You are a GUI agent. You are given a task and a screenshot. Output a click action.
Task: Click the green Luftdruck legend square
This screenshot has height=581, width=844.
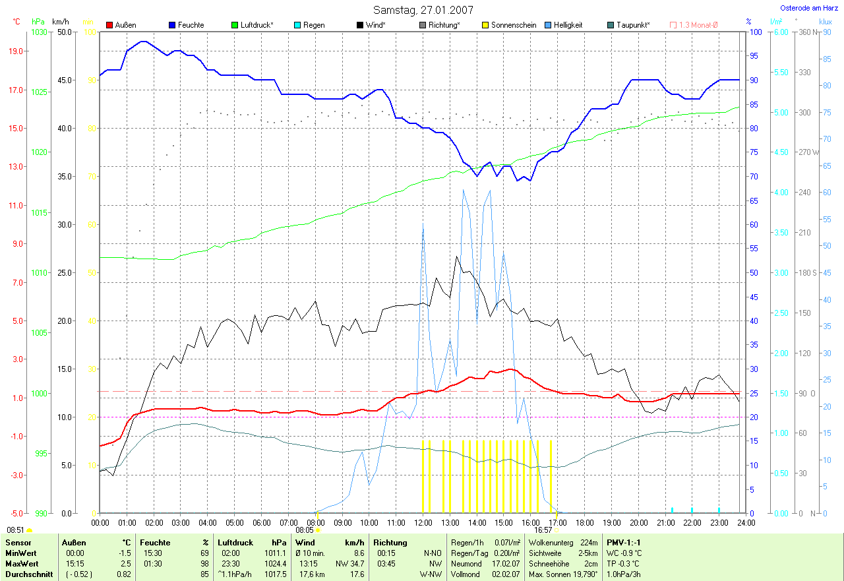point(235,25)
